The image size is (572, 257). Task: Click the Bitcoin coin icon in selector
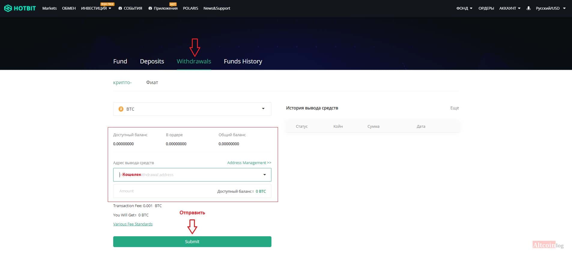pos(121,109)
